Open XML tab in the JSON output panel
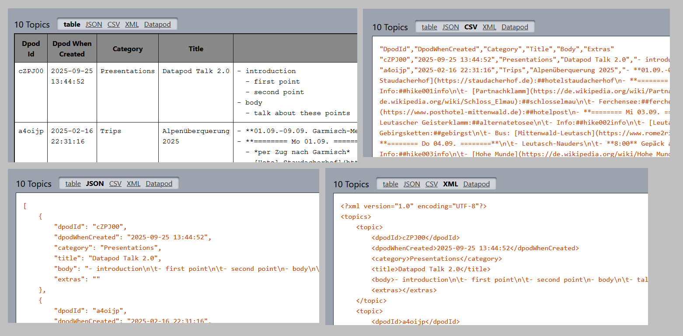Viewport: 683px width, 336px height. point(133,184)
